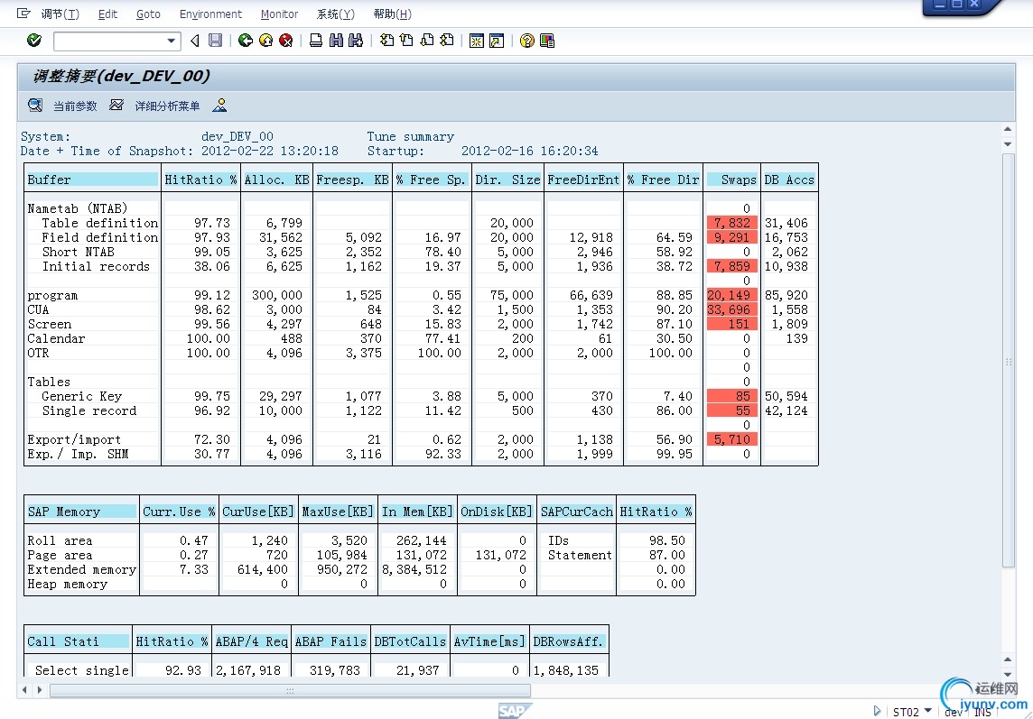This screenshot has width=1033, height=719.
Task: Click the person-mountain icon in application toolbar
Action: point(219,105)
